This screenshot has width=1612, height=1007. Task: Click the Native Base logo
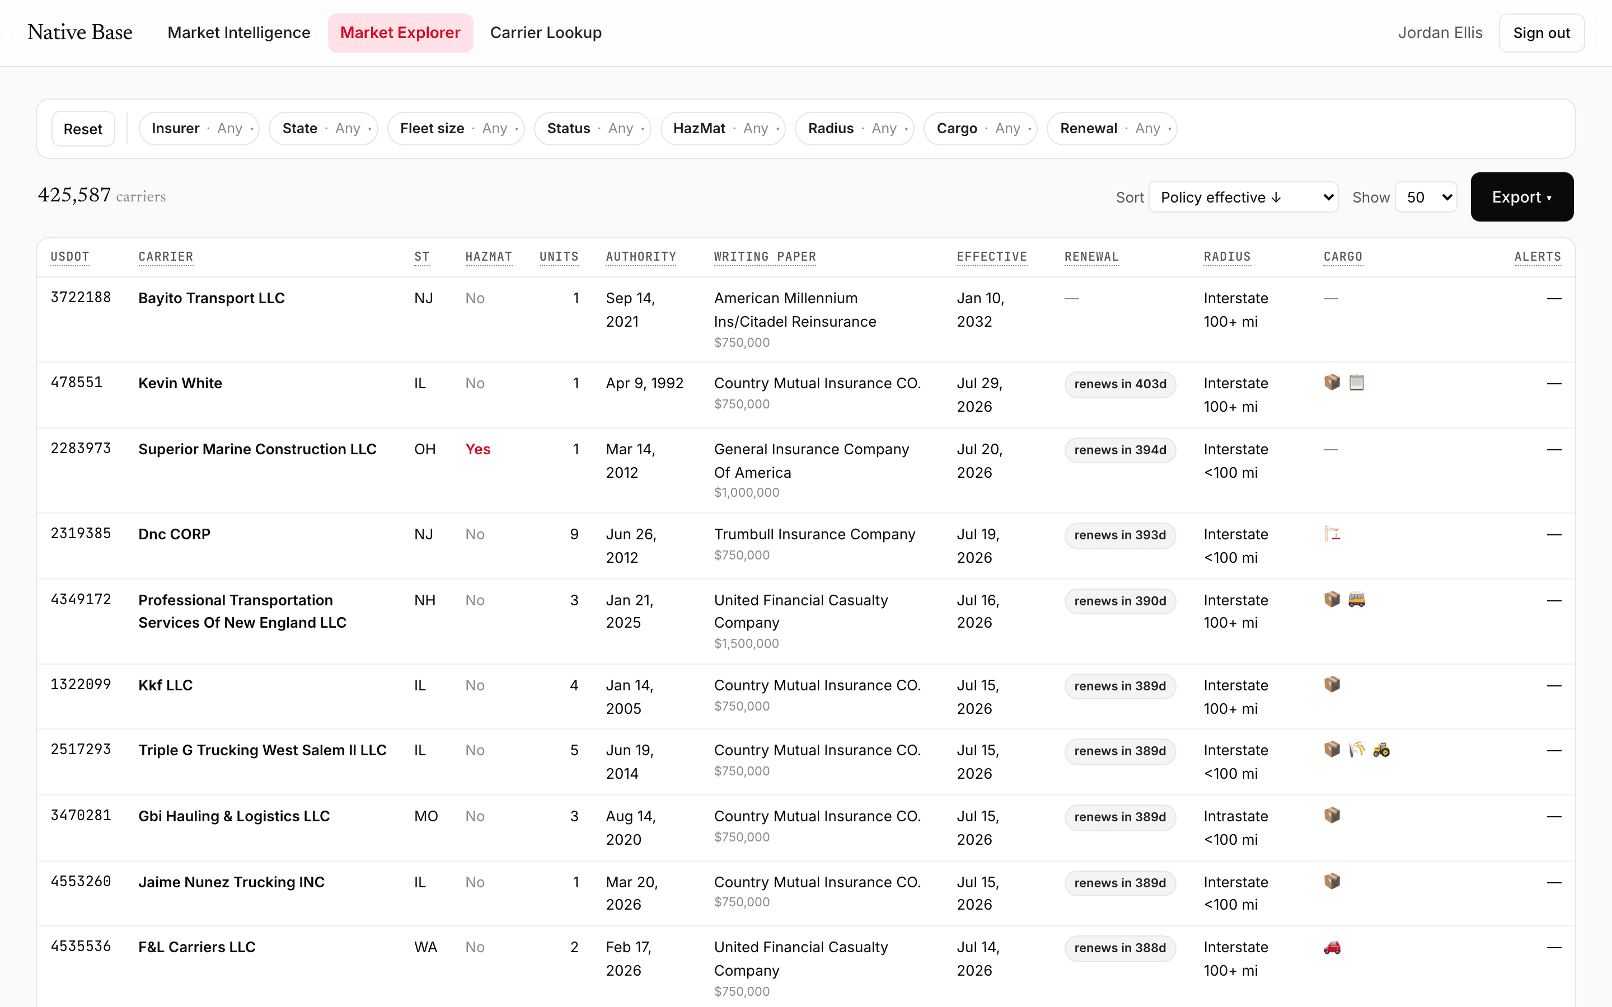point(80,32)
